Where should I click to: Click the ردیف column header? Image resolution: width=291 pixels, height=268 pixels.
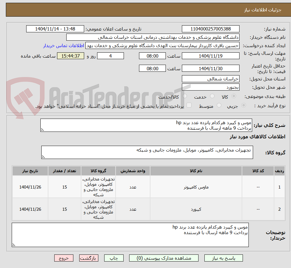(x=280, y=171)
